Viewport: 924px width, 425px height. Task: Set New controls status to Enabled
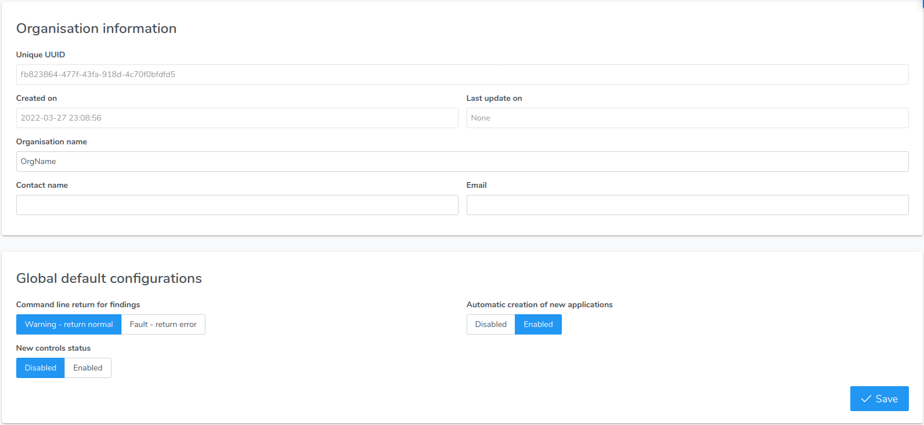88,368
